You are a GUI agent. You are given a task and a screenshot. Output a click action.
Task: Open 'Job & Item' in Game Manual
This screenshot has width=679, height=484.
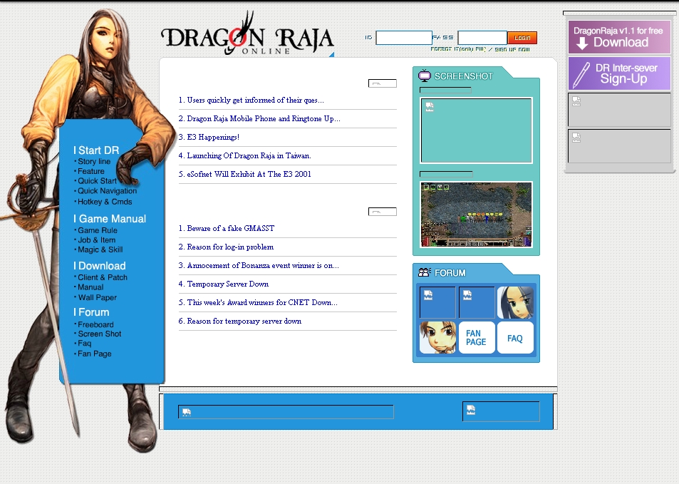pyautogui.click(x=96, y=240)
